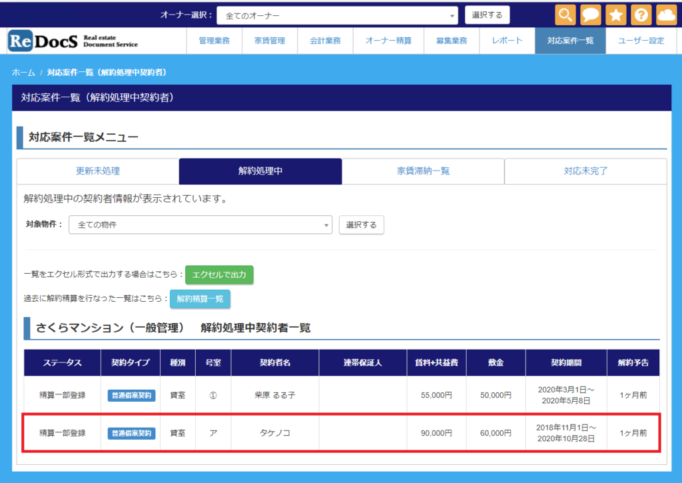
Task: Open the 管理業務 menu
Action: tap(214, 41)
